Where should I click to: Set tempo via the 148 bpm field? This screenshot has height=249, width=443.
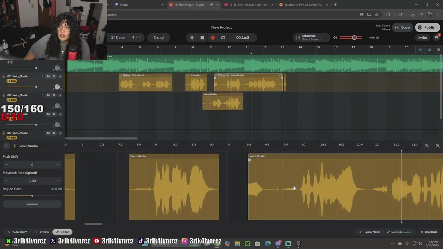[118, 37]
